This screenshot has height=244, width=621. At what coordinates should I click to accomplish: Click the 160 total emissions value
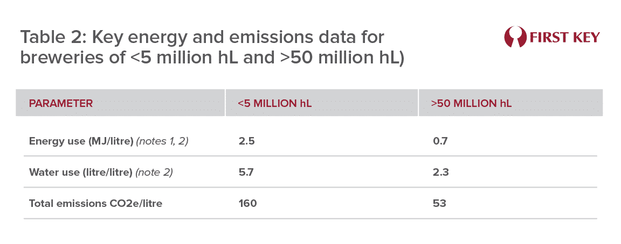coord(248,204)
